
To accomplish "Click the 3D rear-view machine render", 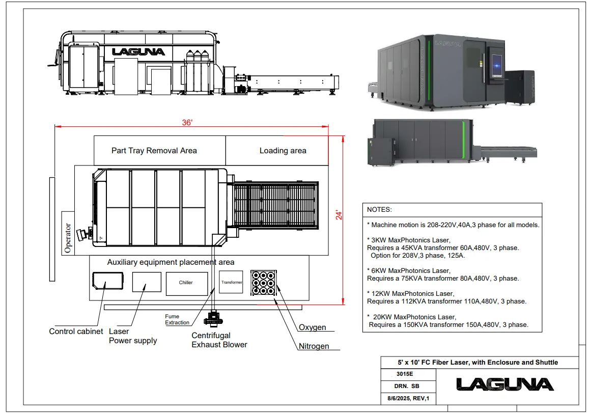I will pos(452,143).
